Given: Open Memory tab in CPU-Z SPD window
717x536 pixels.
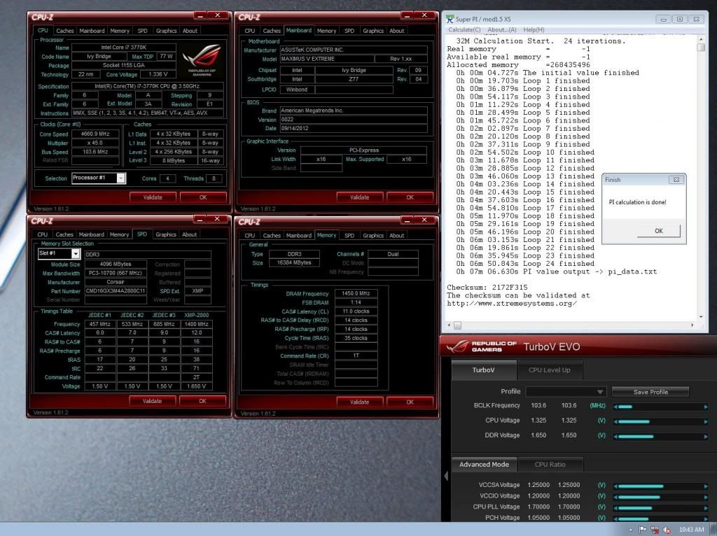Looking at the screenshot, I should click(x=119, y=234).
